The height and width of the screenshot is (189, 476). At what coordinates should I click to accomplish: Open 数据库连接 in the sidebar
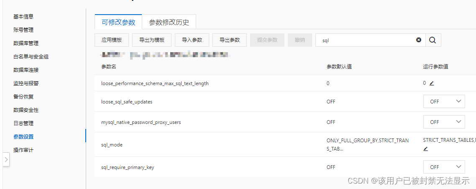(x=26, y=70)
